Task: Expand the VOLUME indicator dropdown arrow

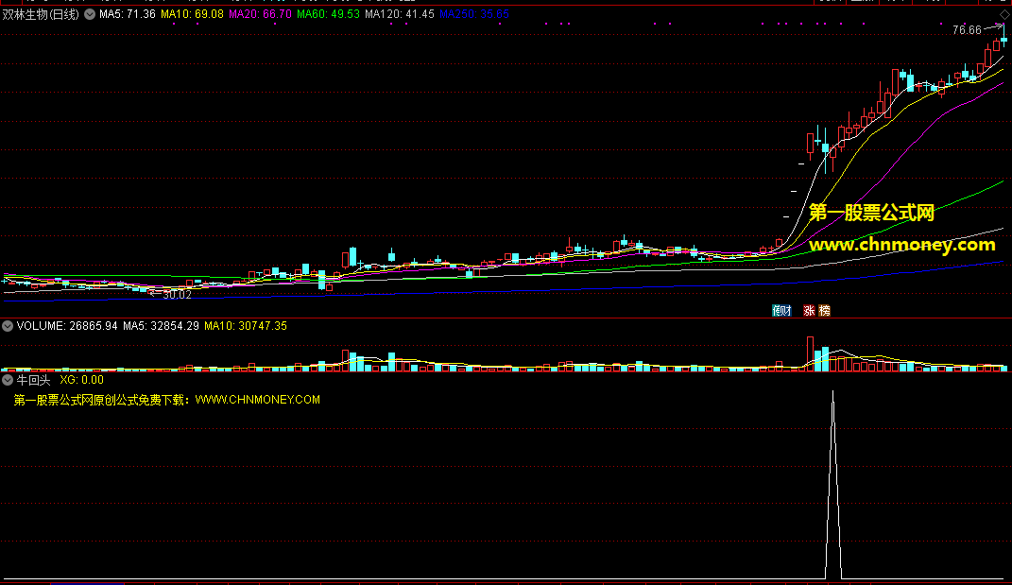Action: [8, 326]
